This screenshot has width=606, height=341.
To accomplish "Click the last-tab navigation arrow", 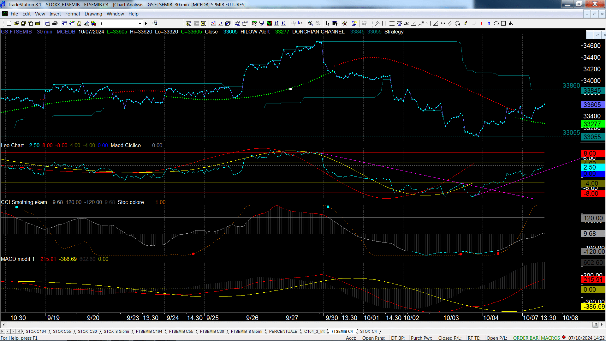I will 19,332.
